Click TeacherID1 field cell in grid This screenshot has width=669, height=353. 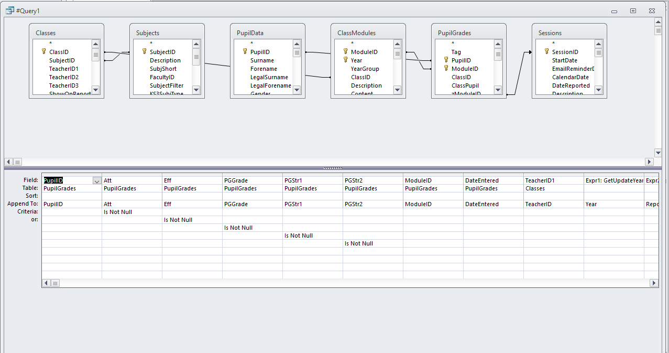[x=554, y=180]
